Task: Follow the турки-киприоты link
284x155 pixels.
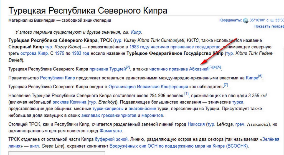Action: [108, 109]
